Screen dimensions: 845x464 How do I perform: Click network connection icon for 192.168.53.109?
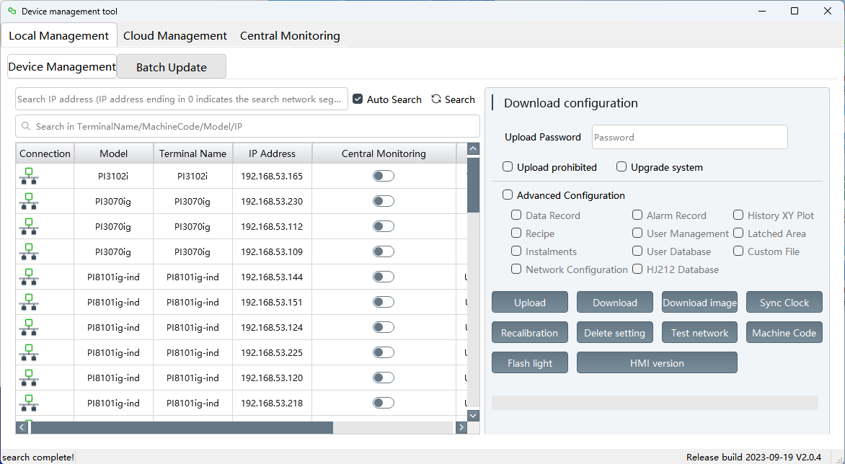[29, 252]
